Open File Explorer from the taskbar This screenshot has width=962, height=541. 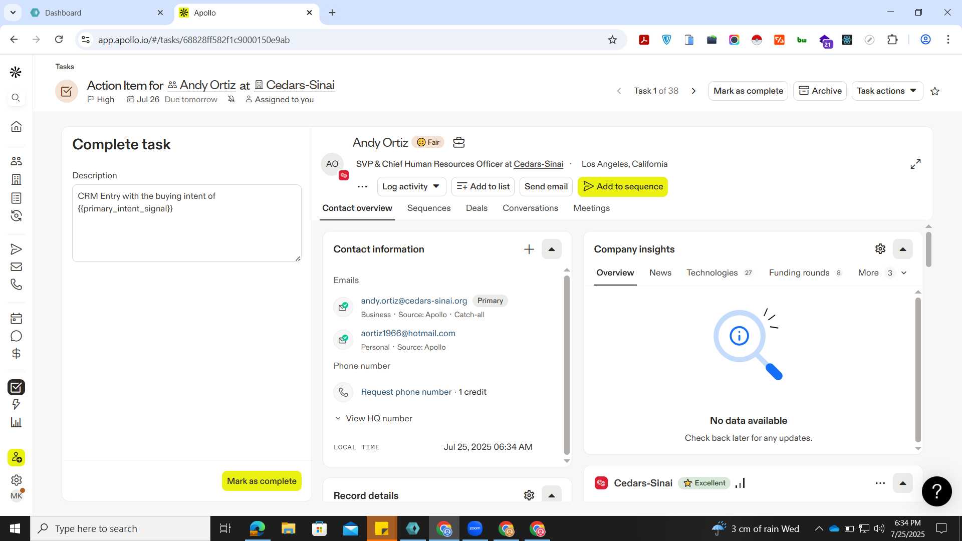(288, 529)
